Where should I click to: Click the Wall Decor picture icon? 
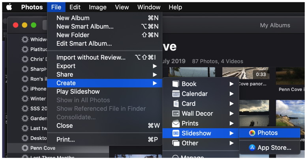click(x=176, y=113)
